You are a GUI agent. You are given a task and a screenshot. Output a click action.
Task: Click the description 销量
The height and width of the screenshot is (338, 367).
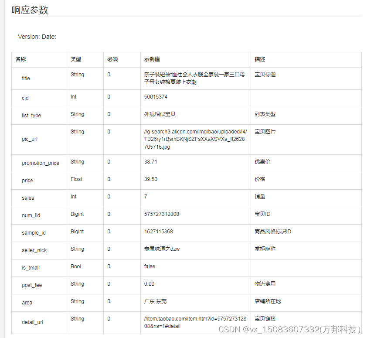click(260, 197)
